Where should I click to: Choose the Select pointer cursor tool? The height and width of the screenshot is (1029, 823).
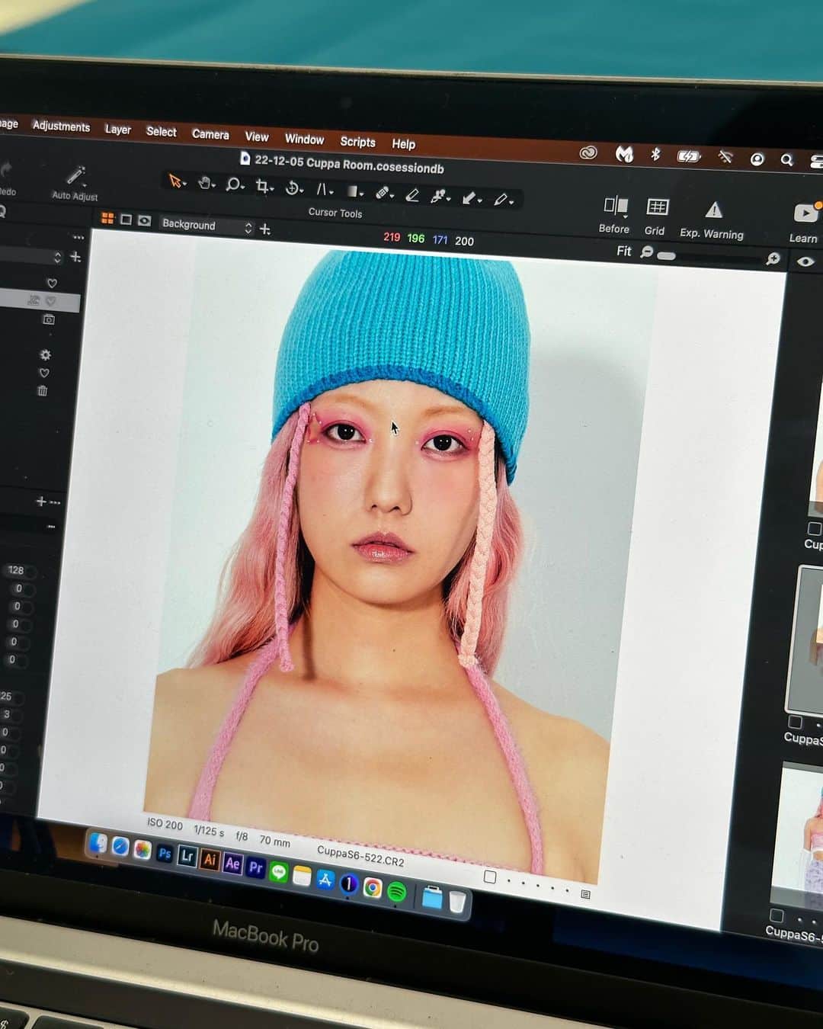point(175,181)
